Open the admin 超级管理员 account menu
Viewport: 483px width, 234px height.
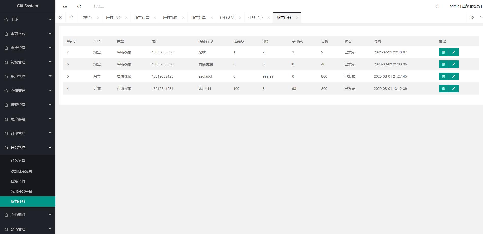pyautogui.click(x=465, y=6)
